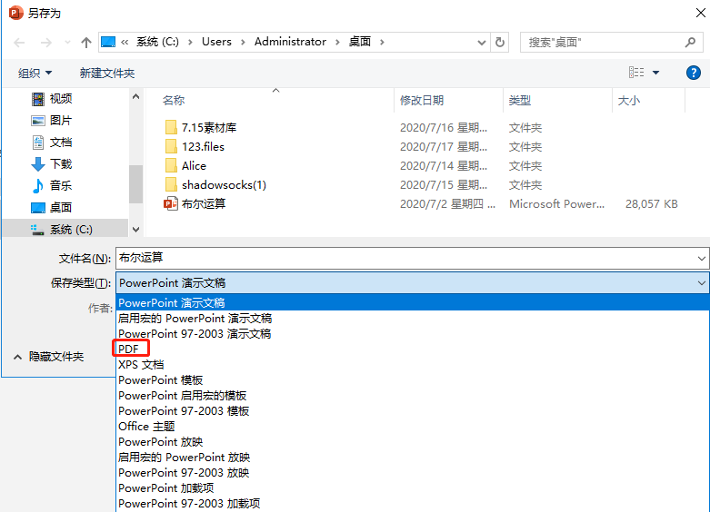Choose PowerPoint 97-2003 加载项 format
Image resolution: width=710 pixels, height=512 pixels.
pos(413,503)
